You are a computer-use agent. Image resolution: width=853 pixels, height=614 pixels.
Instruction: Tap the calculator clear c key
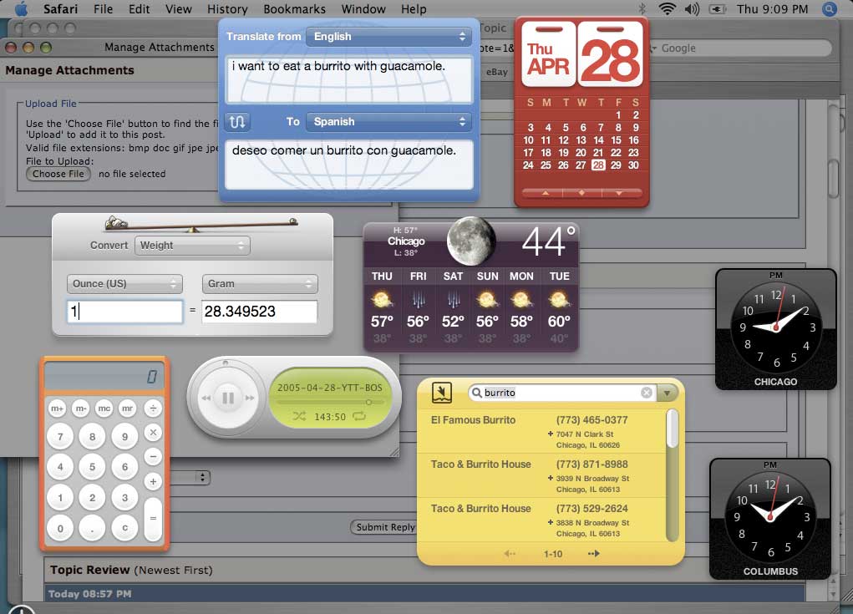(124, 527)
